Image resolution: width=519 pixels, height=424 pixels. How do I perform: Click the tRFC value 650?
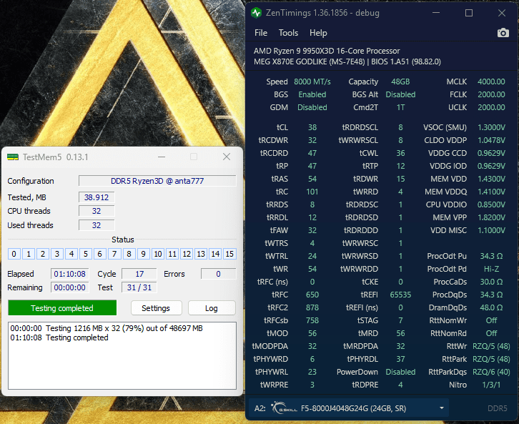click(x=312, y=295)
